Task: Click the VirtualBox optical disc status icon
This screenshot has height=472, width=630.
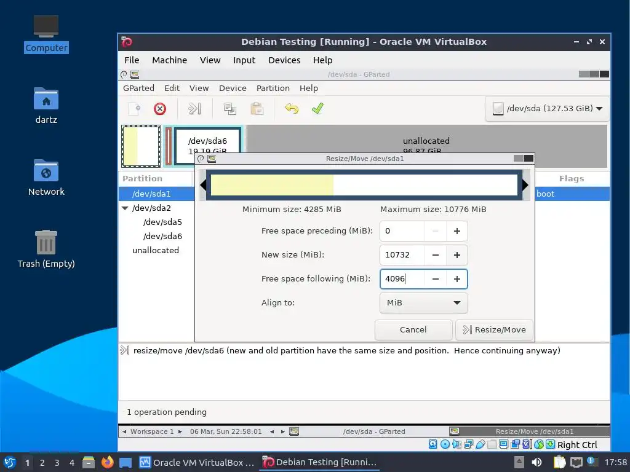Action: [x=445, y=444]
